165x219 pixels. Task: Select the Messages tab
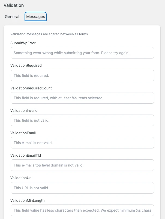tap(35, 17)
